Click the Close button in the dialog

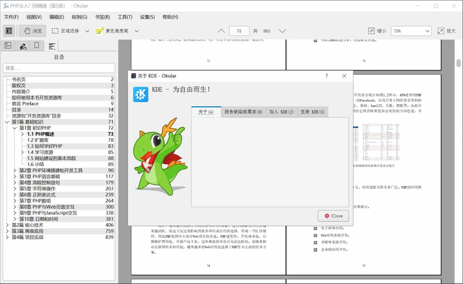point(333,216)
